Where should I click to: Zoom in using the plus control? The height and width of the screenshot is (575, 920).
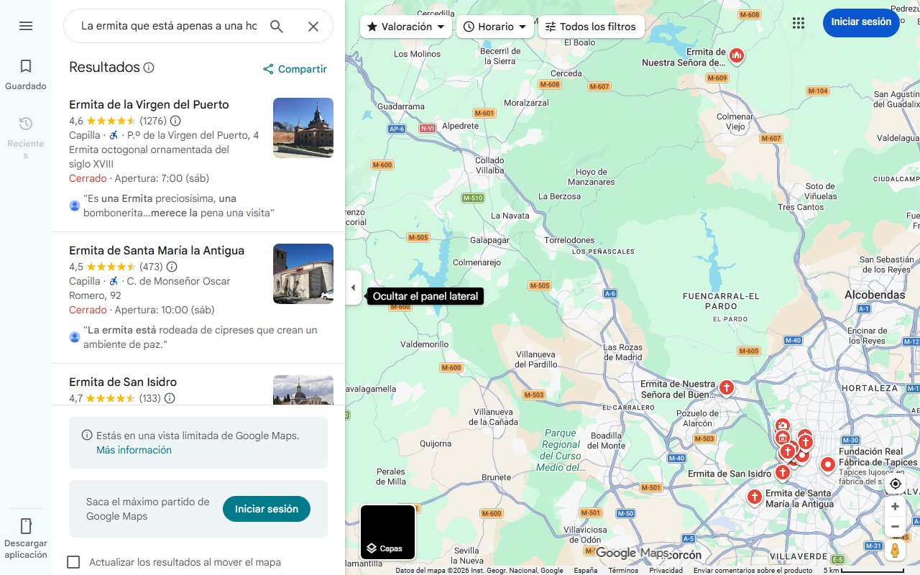pyautogui.click(x=895, y=506)
